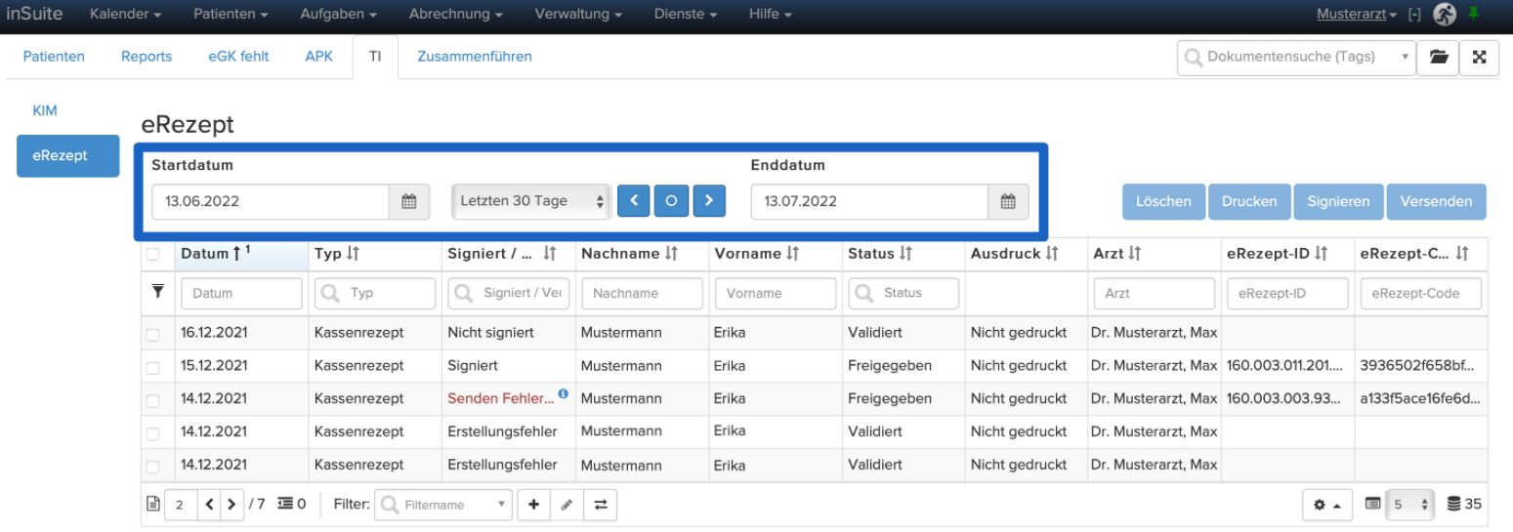The image size is (1513, 532).
Task: Click the inSuite logo
Action: click(34, 15)
